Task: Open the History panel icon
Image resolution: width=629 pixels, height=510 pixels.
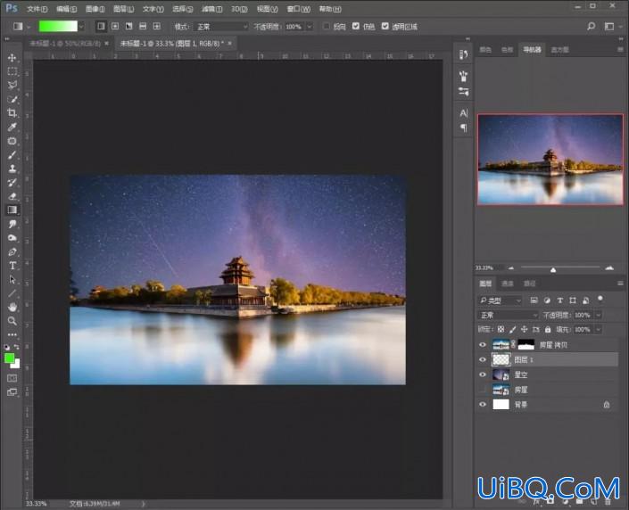Action: (463, 54)
